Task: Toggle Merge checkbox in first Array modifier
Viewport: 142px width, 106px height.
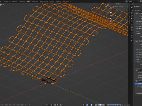Action: 138,29
